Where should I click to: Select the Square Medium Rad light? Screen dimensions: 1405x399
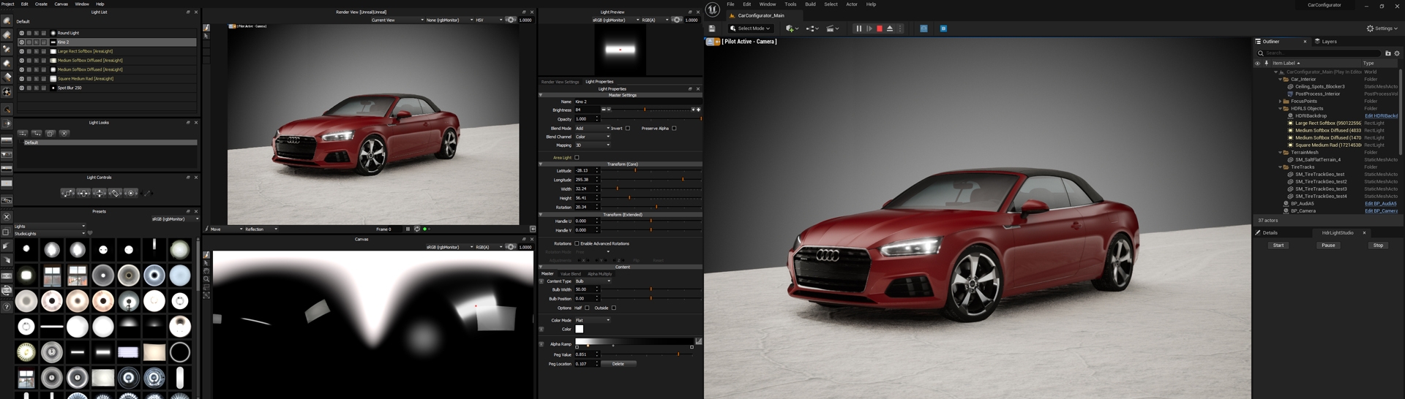107,79
